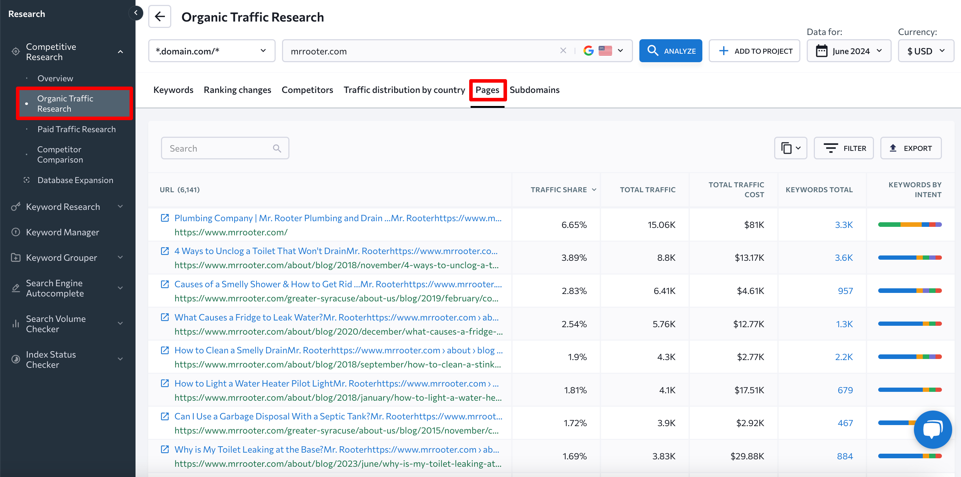Open Competitor Comparison in sidebar

[x=60, y=154]
